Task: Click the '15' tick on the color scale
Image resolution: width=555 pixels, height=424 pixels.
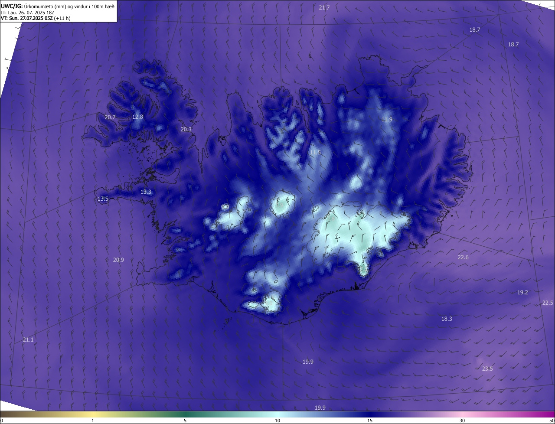Action: [x=370, y=421]
